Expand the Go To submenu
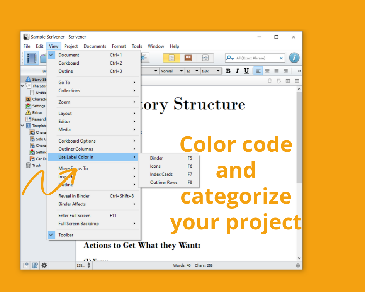 point(93,82)
